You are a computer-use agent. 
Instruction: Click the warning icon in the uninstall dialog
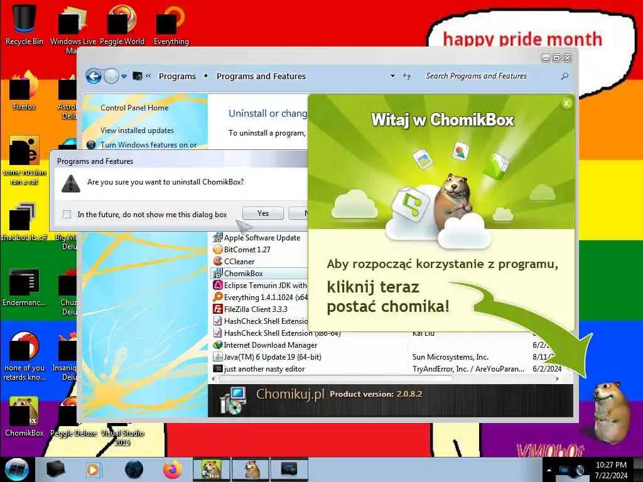pyautogui.click(x=70, y=183)
